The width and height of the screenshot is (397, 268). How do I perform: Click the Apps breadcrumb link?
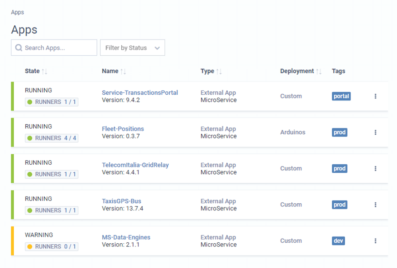click(x=18, y=12)
